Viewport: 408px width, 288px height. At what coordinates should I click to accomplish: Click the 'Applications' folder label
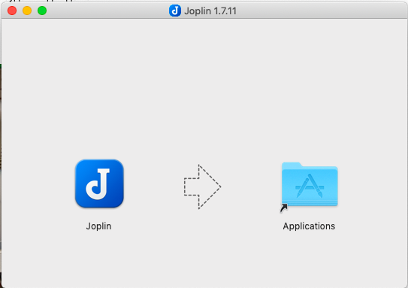pos(309,226)
